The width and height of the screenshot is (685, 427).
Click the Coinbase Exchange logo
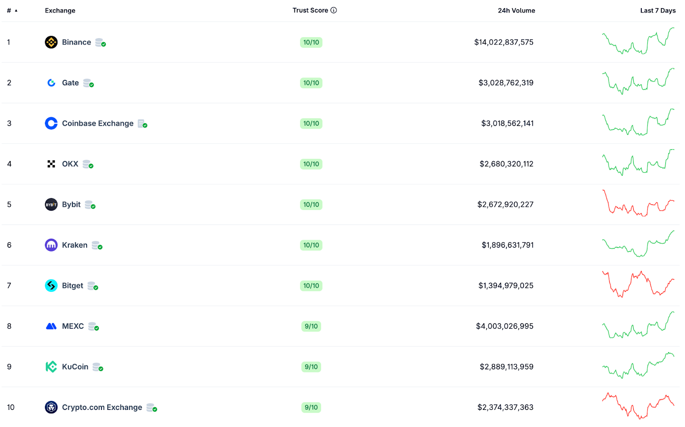[51, 123]
